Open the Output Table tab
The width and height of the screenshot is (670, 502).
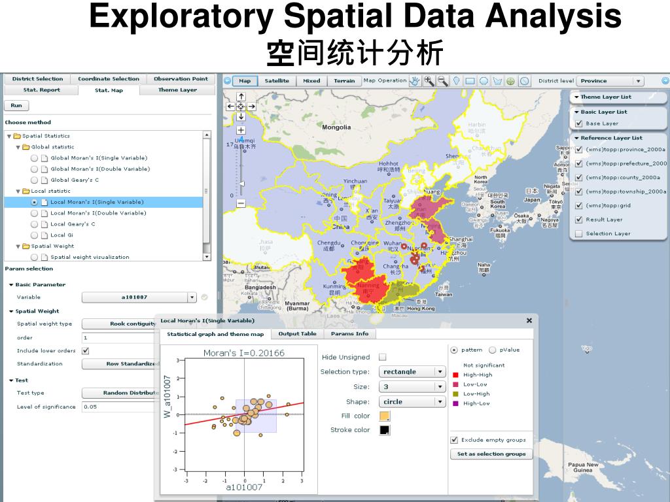tap(298, 334)
